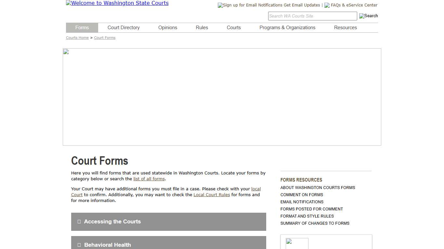Select the Opinions menu item
This screenshot has width=444, height=249.
tap(167, 28)
